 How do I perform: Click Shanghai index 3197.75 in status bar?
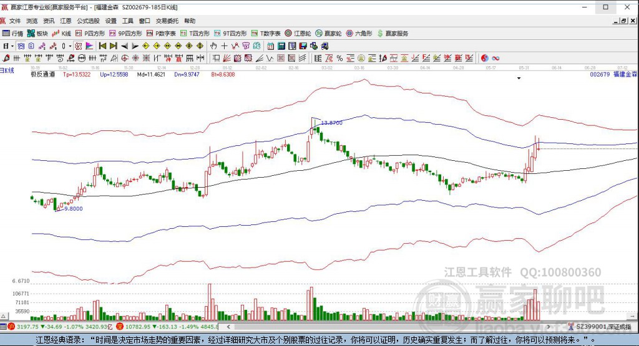(27, 327)
